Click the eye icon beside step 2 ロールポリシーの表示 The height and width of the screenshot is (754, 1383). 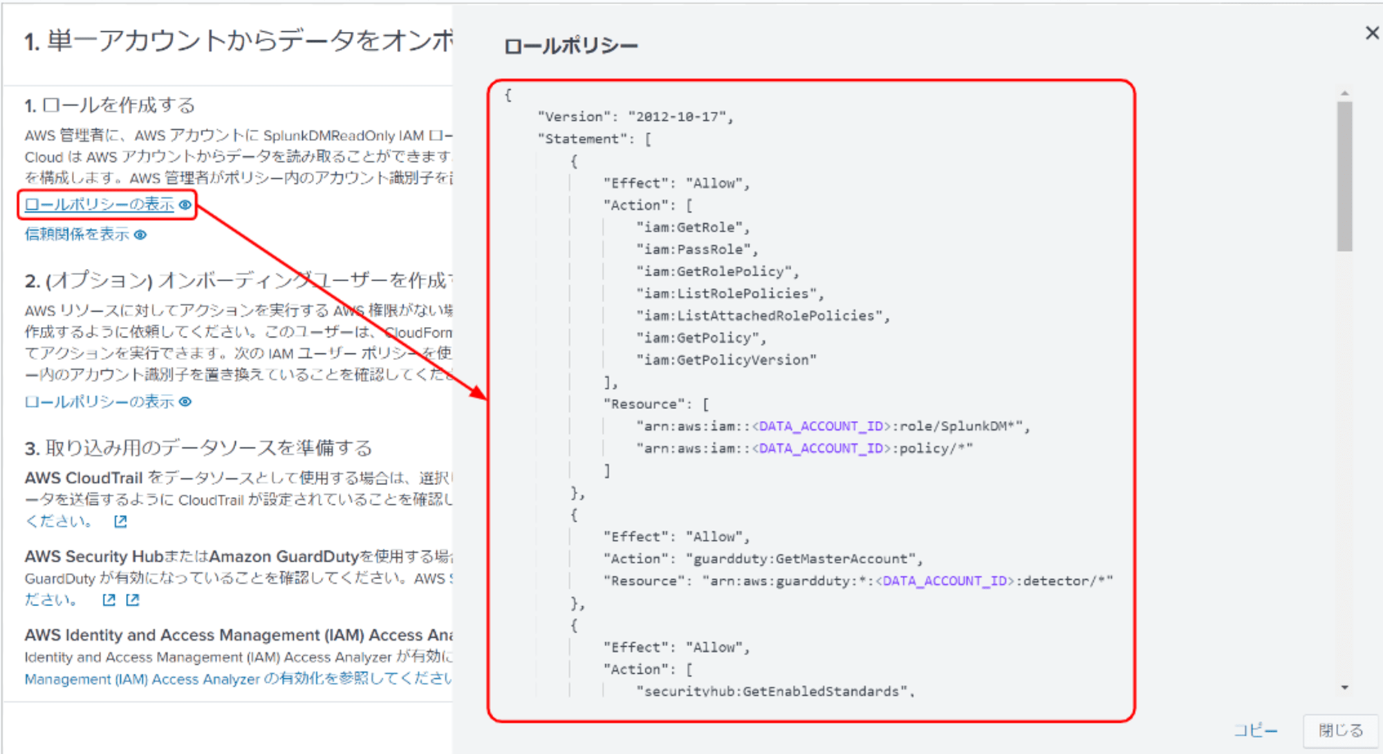tap(185, 402)
